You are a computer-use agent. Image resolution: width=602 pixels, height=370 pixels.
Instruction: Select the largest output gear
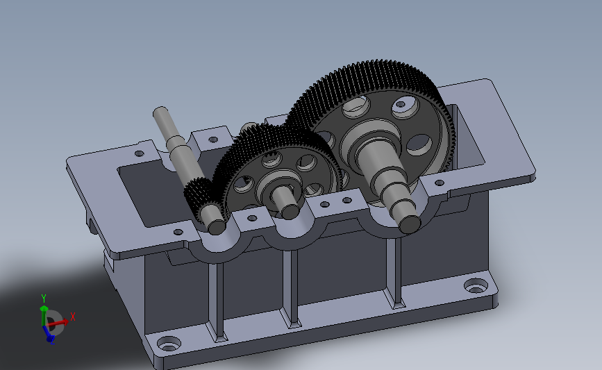coord(371,77)
